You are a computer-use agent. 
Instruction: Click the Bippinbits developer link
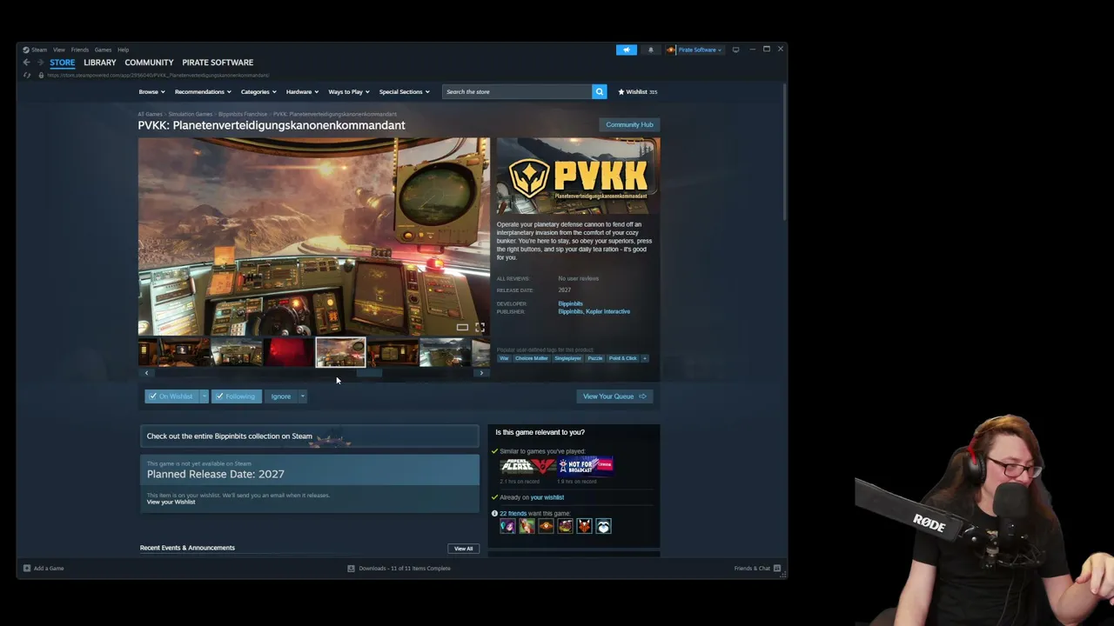[x=570, y=303]
